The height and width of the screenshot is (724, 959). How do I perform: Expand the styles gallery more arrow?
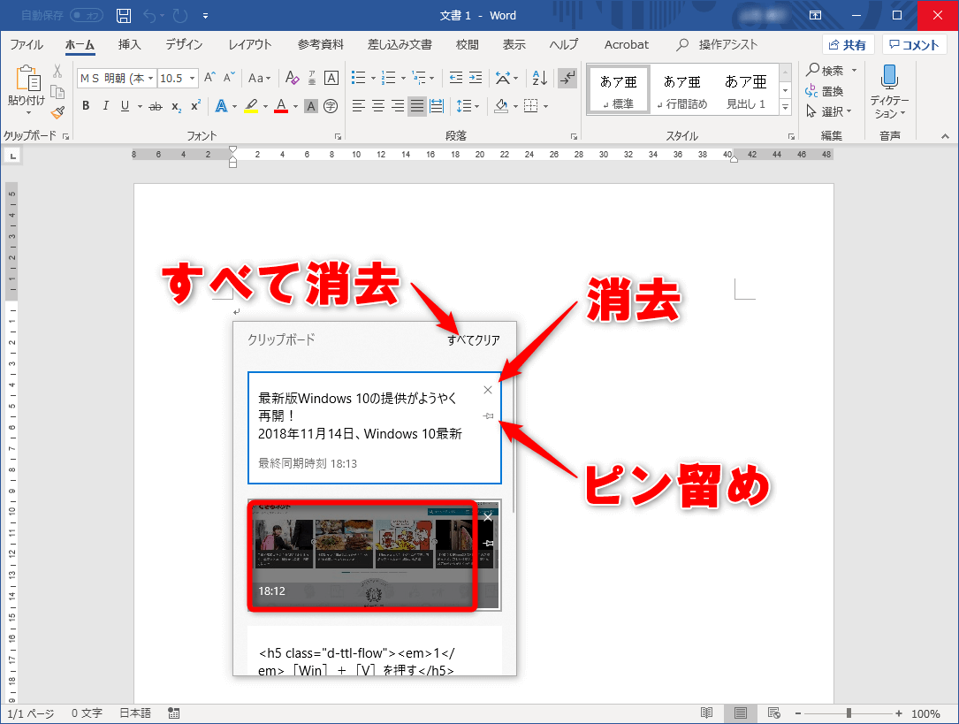tap(785, 106)
